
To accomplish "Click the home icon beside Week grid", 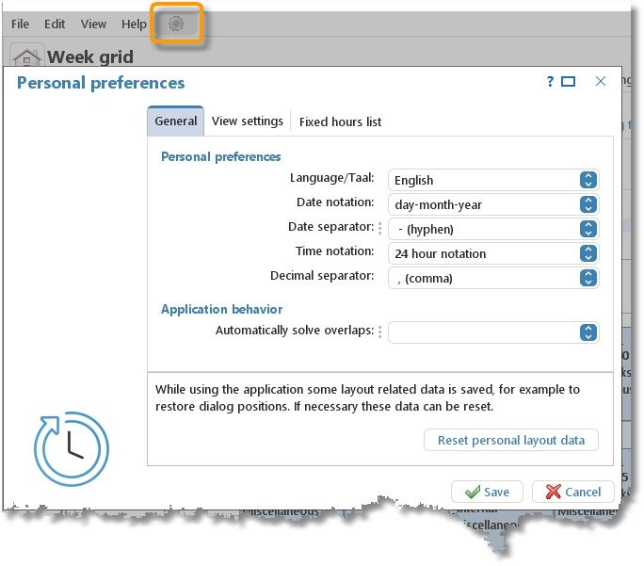I will (27, 57).
